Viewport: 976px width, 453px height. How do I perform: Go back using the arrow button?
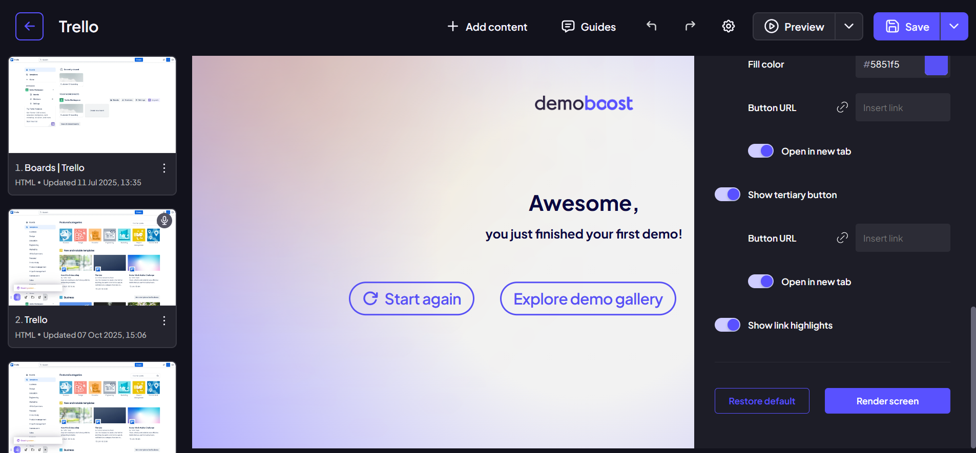[29, 26]
